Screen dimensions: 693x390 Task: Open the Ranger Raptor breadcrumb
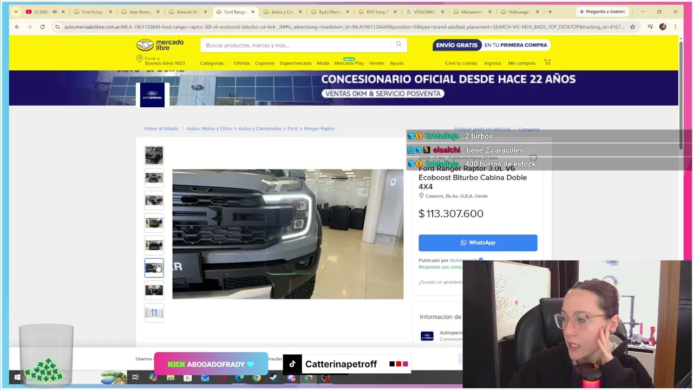319,129
